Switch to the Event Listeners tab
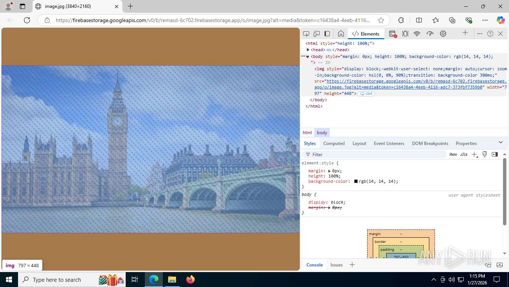The height and width of the screenshot is (287, 509). tap(389, 143)
